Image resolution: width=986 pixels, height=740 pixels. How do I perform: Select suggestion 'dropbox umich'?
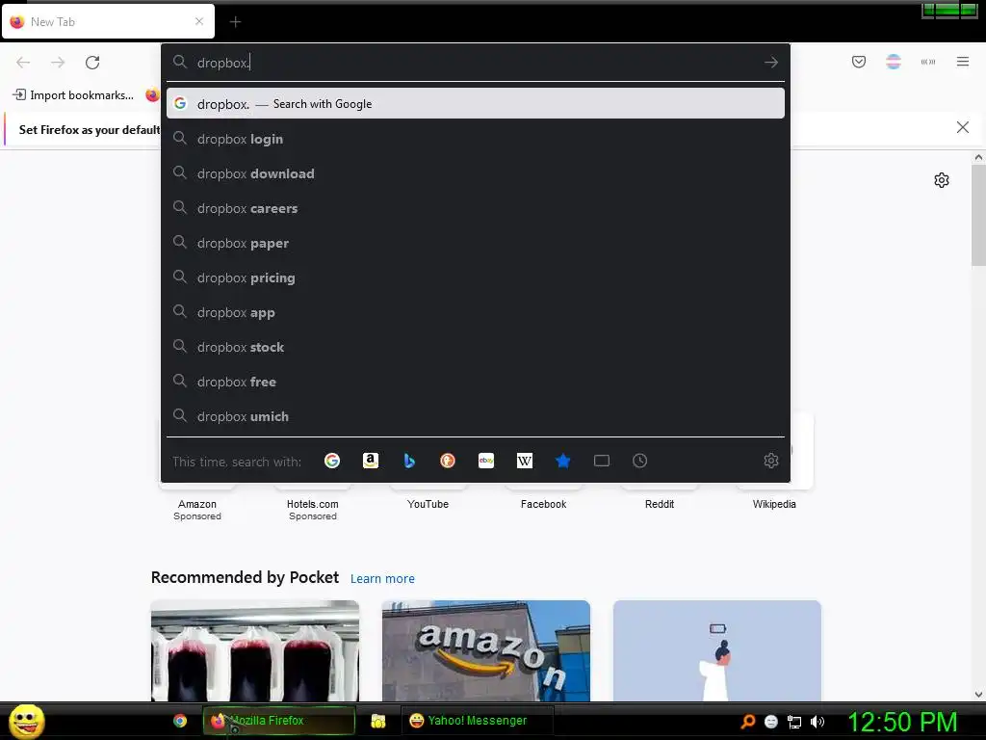(476, 416)
